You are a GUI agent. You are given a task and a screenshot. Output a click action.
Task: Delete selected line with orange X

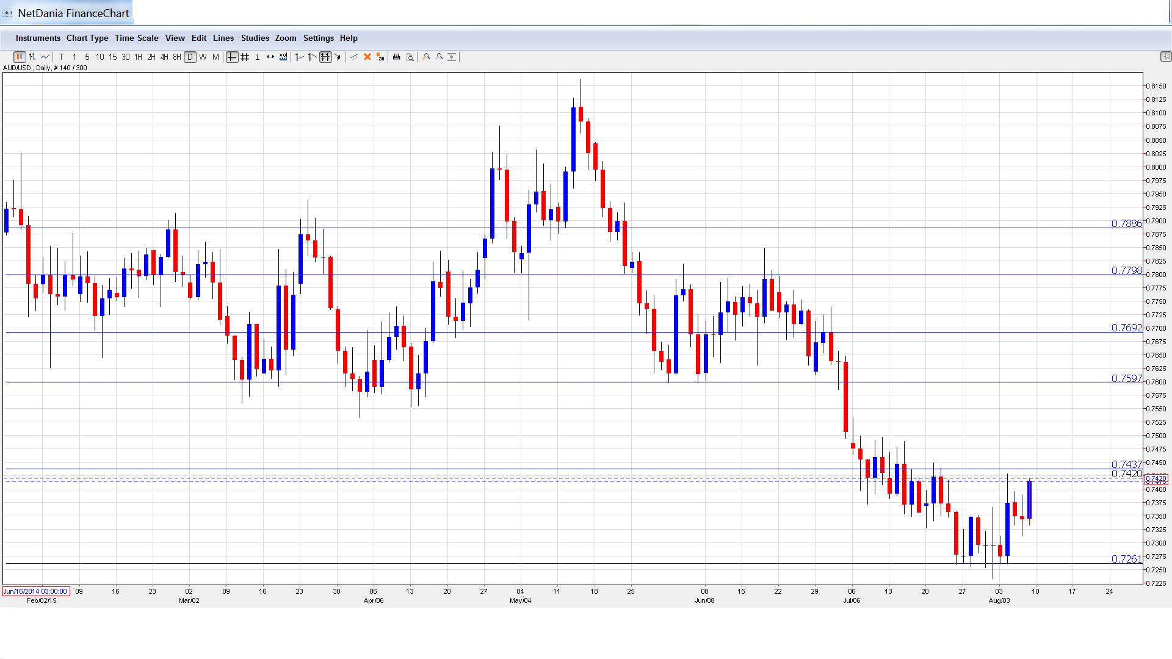(x=367, y=57)
